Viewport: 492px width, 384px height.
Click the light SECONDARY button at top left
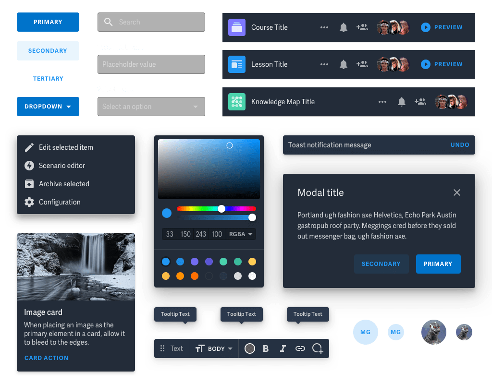[48, 51]
